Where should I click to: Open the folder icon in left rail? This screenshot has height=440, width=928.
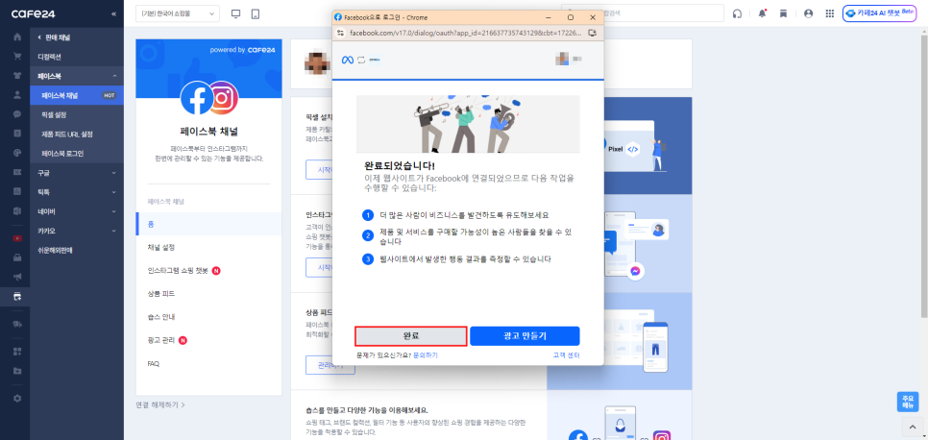click(x=17, y=371)
